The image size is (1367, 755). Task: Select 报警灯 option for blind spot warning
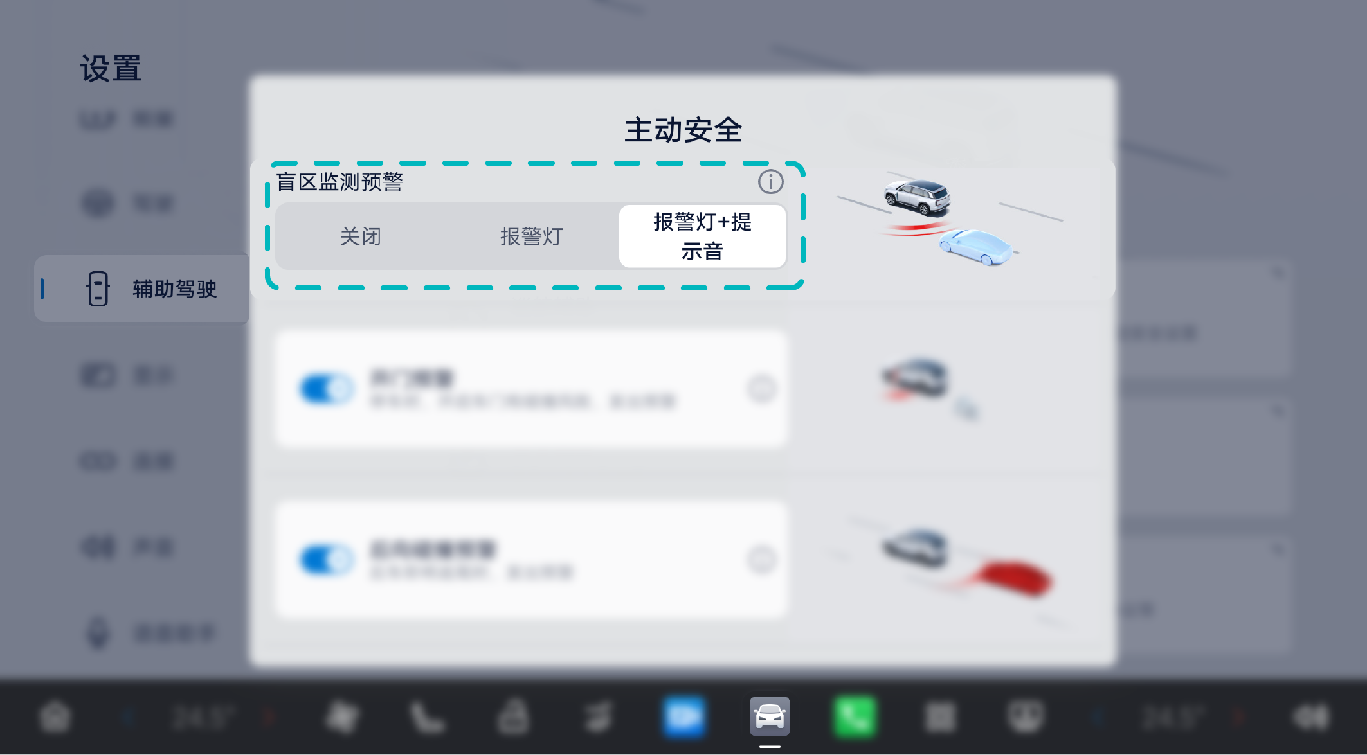click(x=532, y=236)
